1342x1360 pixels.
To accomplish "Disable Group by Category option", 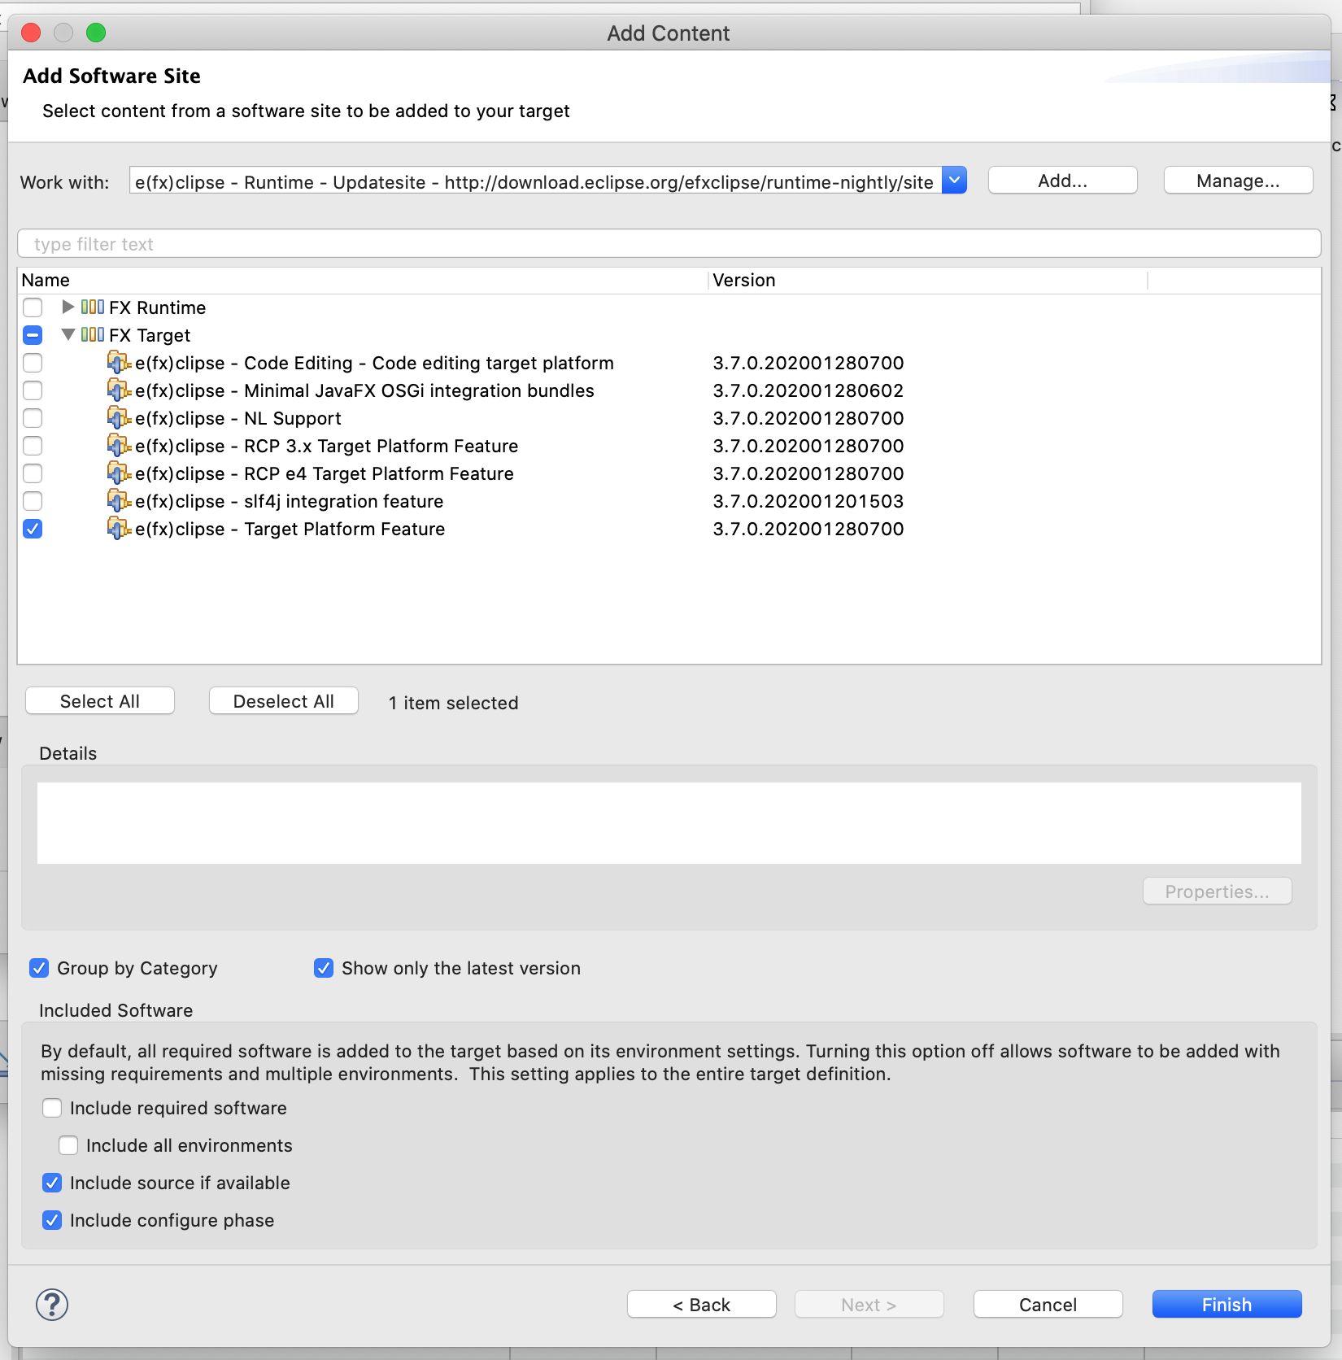I will (x=39, y=968).
